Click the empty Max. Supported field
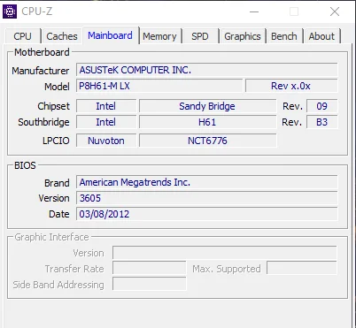The image size is (356, 328). coord(302,269)
